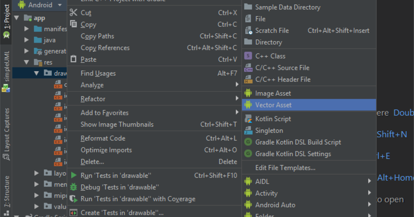Image resolution: width=414 pixels, height=217 pixels.
Task: Open the Image Asset wizard
Action: tap(272, 93)
